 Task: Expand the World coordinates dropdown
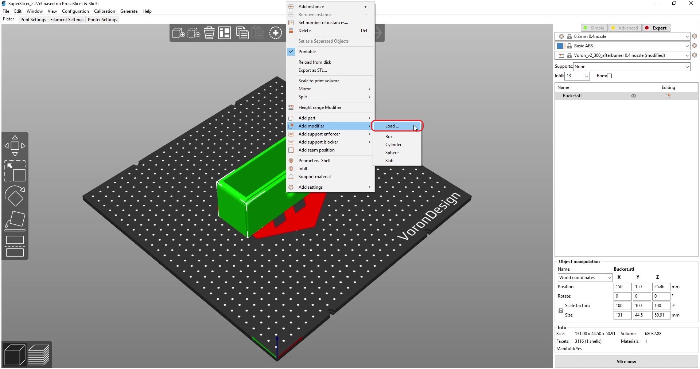585,278
